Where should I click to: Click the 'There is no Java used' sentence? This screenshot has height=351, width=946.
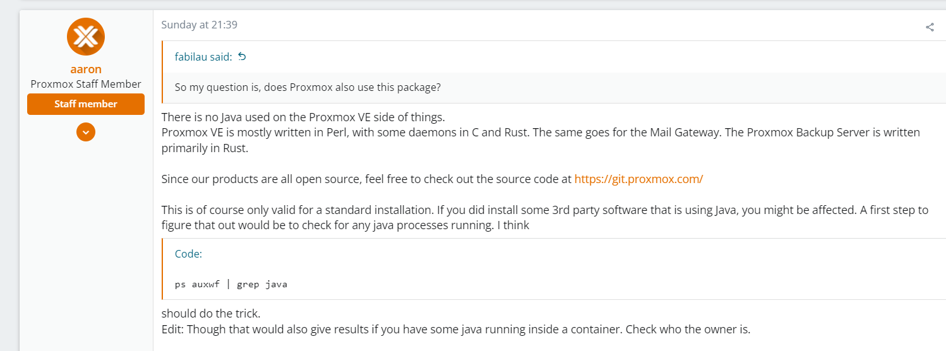click(x=303, y=117)
